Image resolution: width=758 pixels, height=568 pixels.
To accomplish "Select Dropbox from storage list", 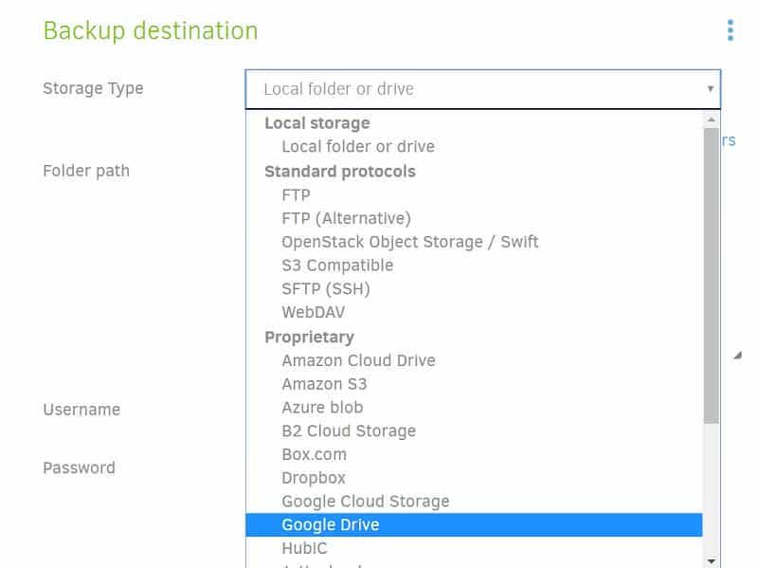I will (x=474, y=478).
